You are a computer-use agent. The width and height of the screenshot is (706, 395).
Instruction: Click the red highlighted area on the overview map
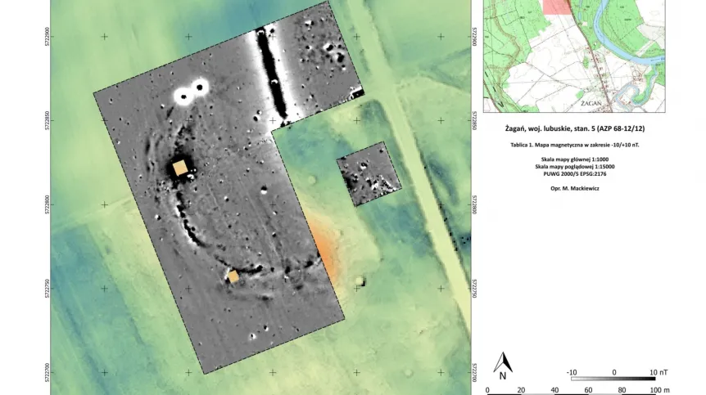pyautogui.click(x=554, y=7)
